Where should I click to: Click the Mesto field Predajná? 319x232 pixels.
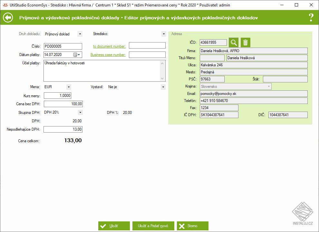coord(254,72)
